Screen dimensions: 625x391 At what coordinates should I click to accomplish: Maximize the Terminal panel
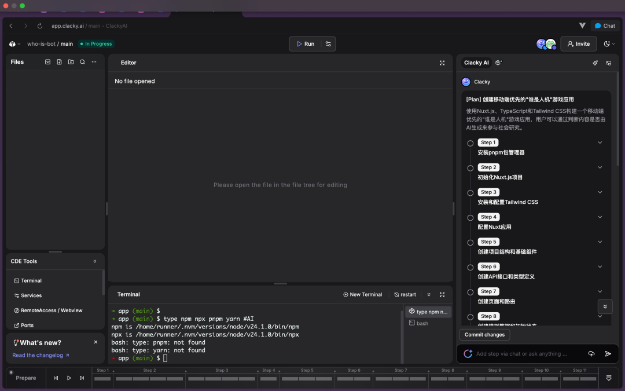pyautogui.click(x=442, y=294)
